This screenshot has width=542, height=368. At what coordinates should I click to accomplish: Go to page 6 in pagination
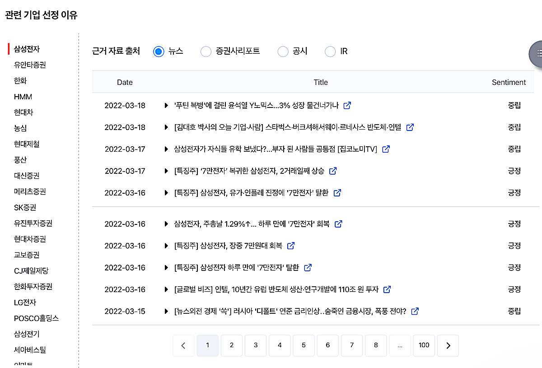328,345
